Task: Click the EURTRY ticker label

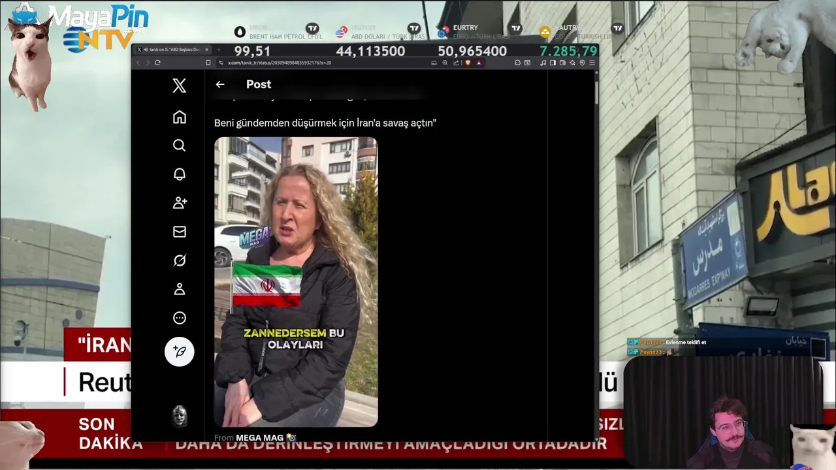Action: point(465,27)
